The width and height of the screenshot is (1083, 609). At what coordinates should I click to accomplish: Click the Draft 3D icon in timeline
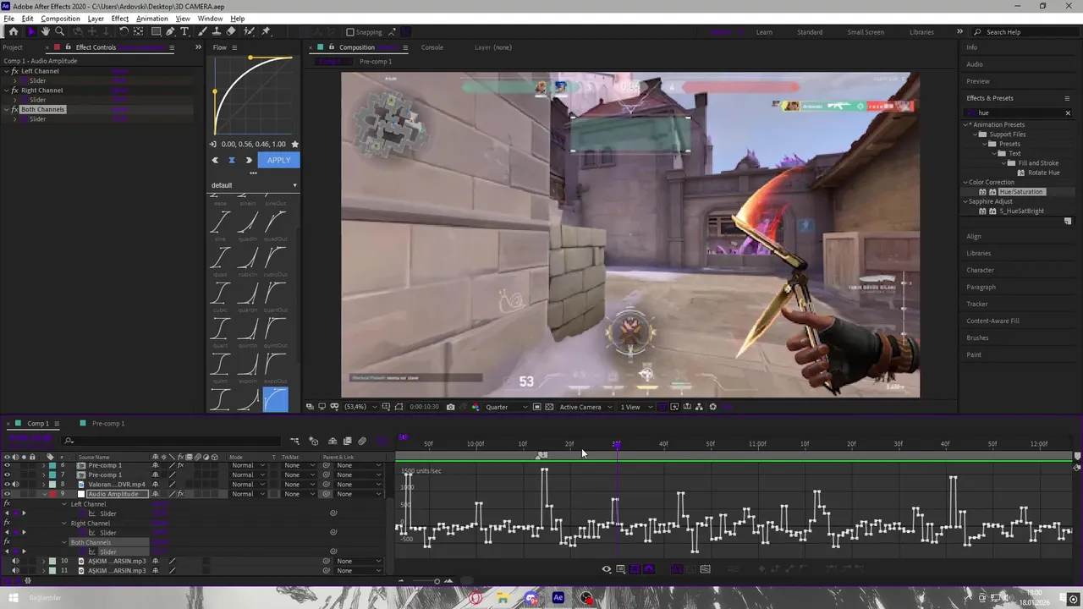click(x=313, y=441)
